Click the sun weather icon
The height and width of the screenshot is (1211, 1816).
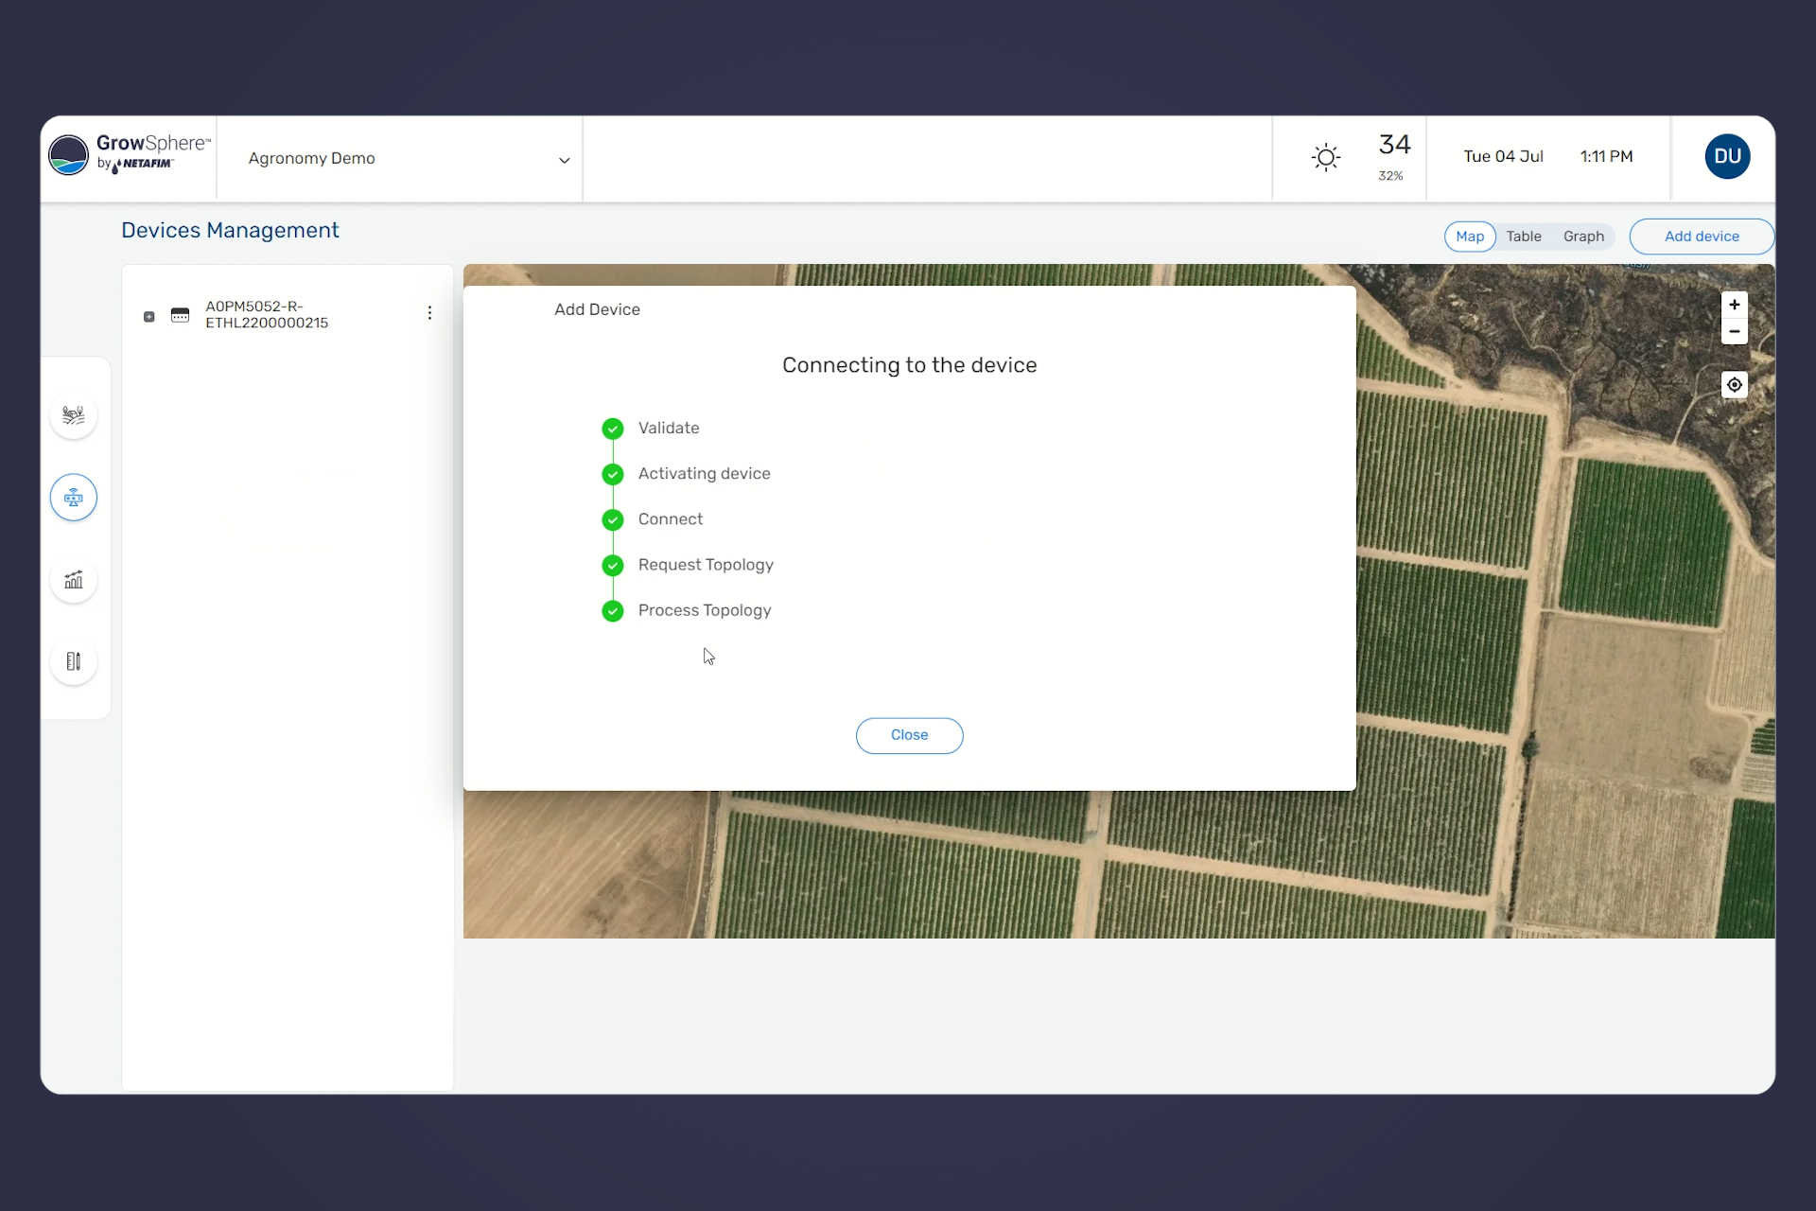tap(1326, 157)
